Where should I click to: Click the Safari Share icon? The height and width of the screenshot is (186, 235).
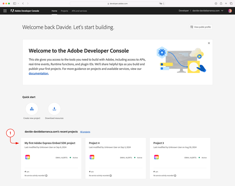coord(221,3)
